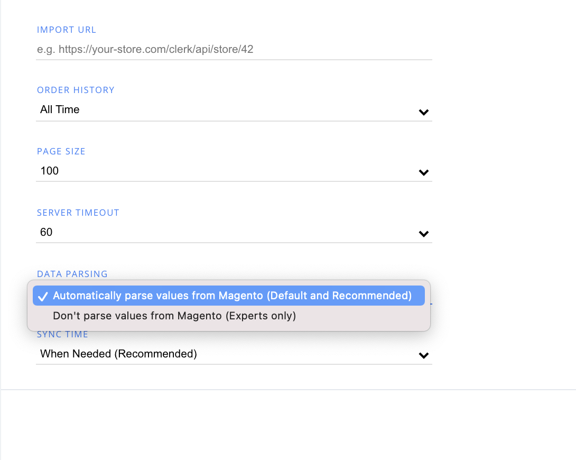Click the Page Size chevron arrow
Viewport: 576px width, 460px height.
[x=423, y=172]
